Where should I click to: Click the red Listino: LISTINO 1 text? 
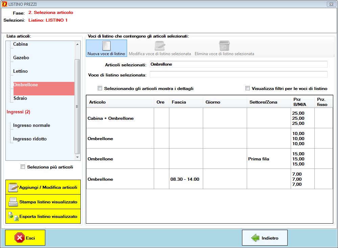coord(48,20)
